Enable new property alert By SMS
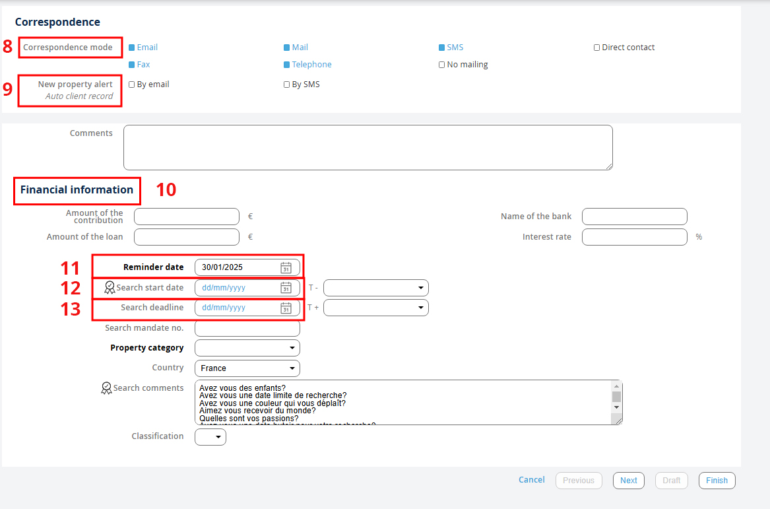This screenshot has width=770, height=509. click(x=287, y=85)
